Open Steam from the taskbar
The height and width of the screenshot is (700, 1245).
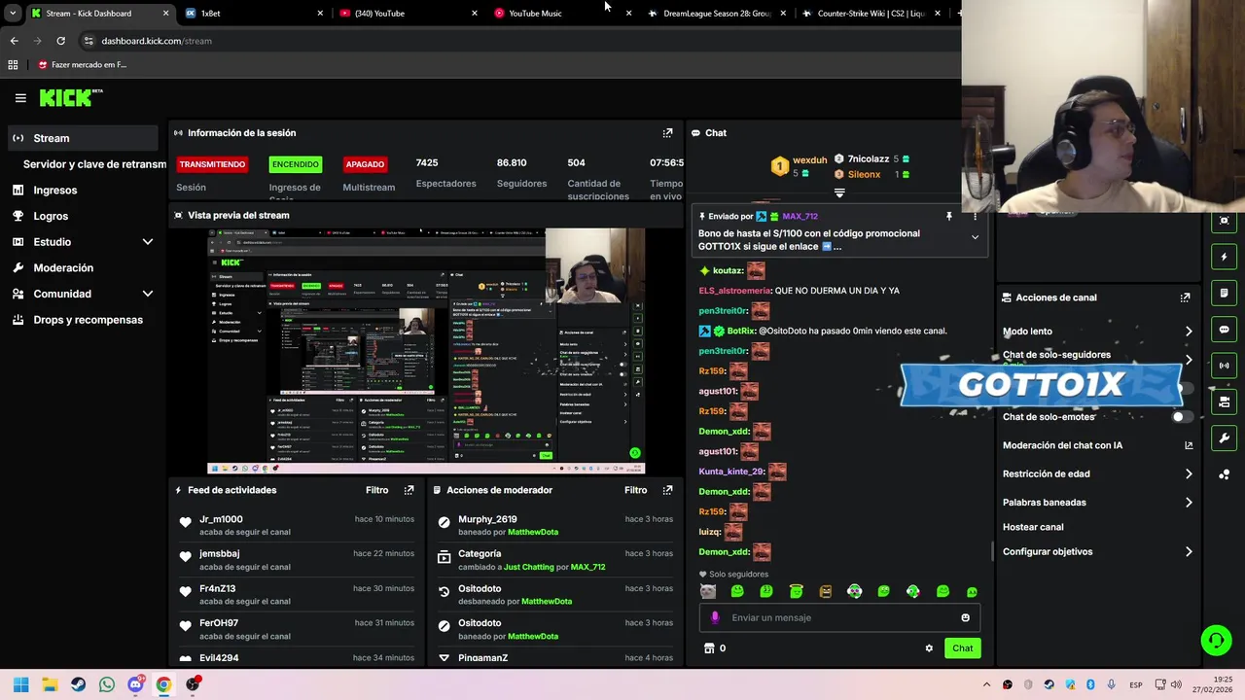tap(78, 684)
